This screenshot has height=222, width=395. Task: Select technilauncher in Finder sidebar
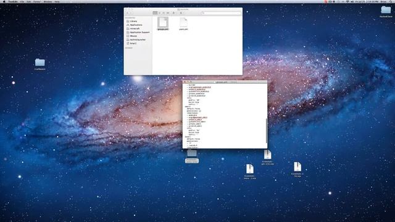click(138, 39)
